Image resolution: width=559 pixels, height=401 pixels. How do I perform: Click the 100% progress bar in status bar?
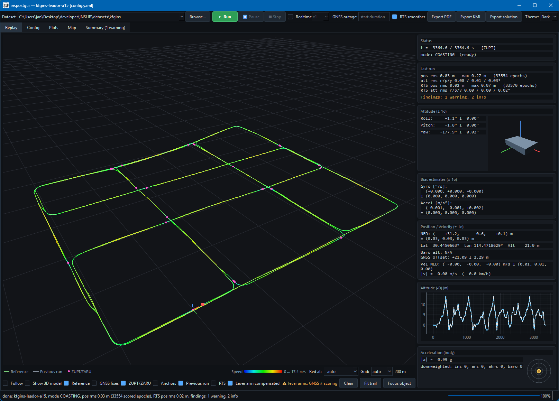494,396
